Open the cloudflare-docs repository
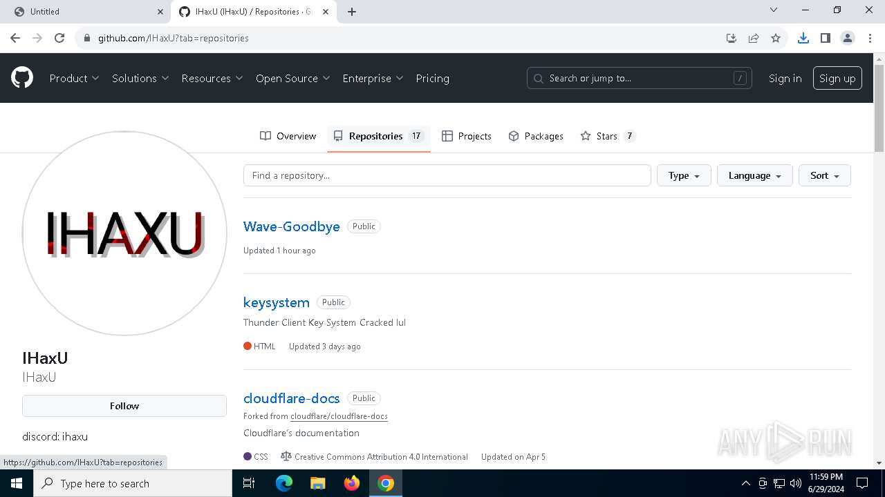885x497 pixels. coord(292,398)
